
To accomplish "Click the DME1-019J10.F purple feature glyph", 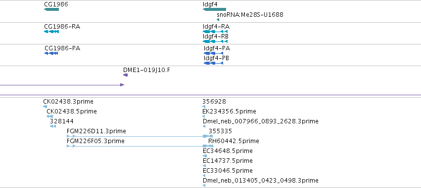I will coord(125,75).
